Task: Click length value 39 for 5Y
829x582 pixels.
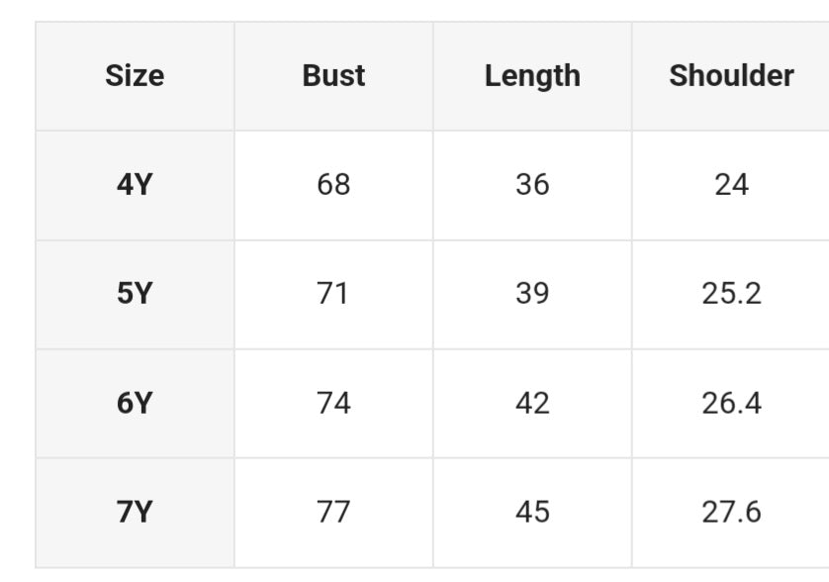Action: click(x=532, y=294)
